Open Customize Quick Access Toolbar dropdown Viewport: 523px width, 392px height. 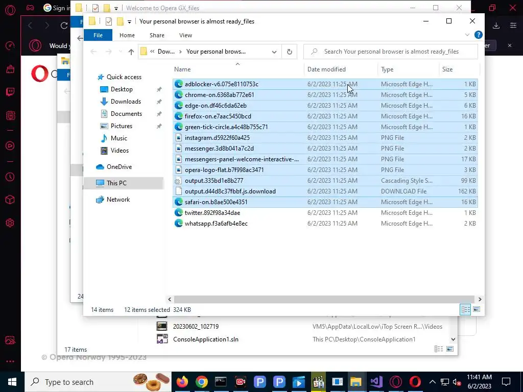click(x=129, y=21)
